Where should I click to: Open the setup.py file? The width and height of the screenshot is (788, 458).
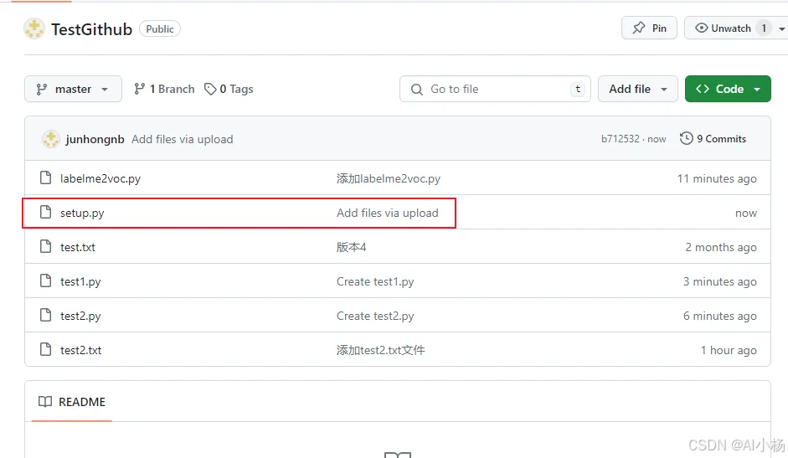pos(82,214)
